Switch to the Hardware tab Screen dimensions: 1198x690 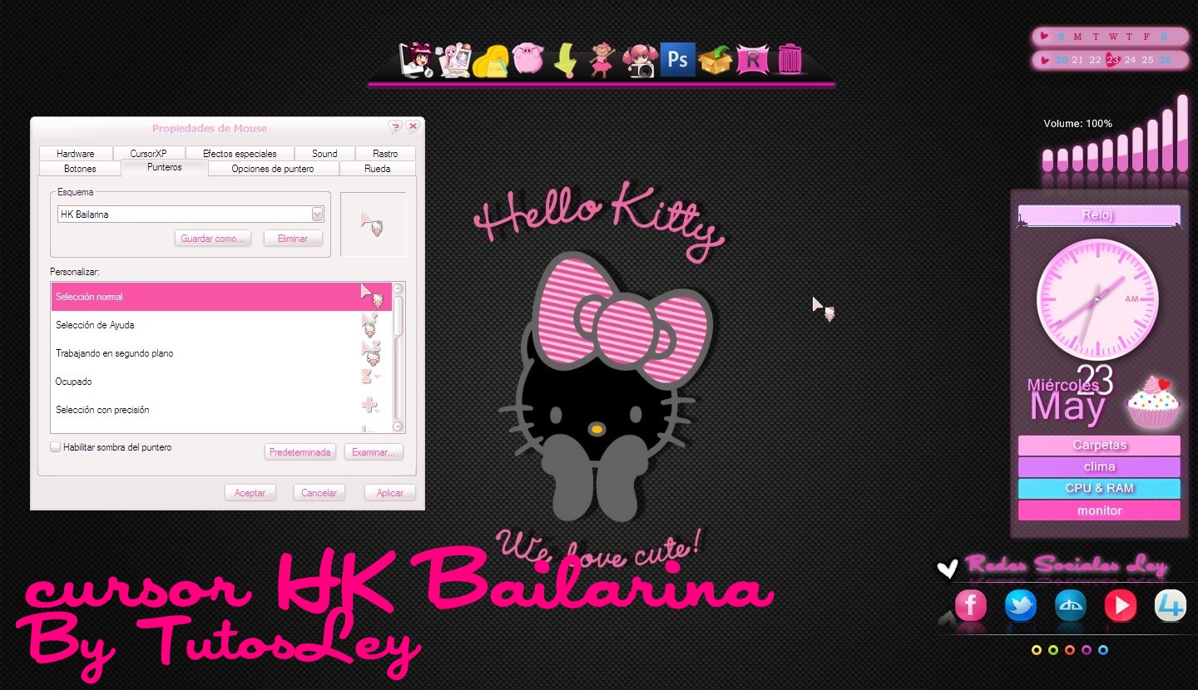(x=76, y=154)
